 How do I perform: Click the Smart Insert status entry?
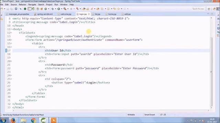coord(150,115)
